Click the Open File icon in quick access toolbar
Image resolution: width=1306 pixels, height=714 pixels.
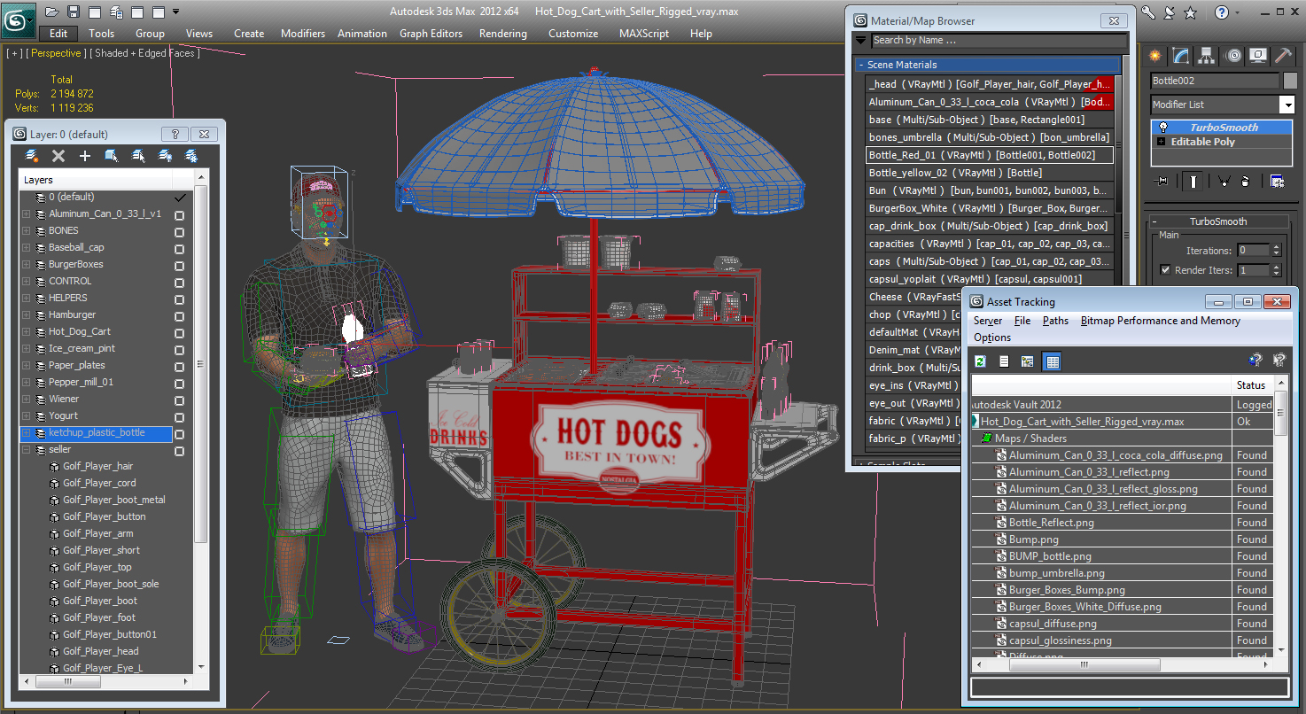(52, 12)
